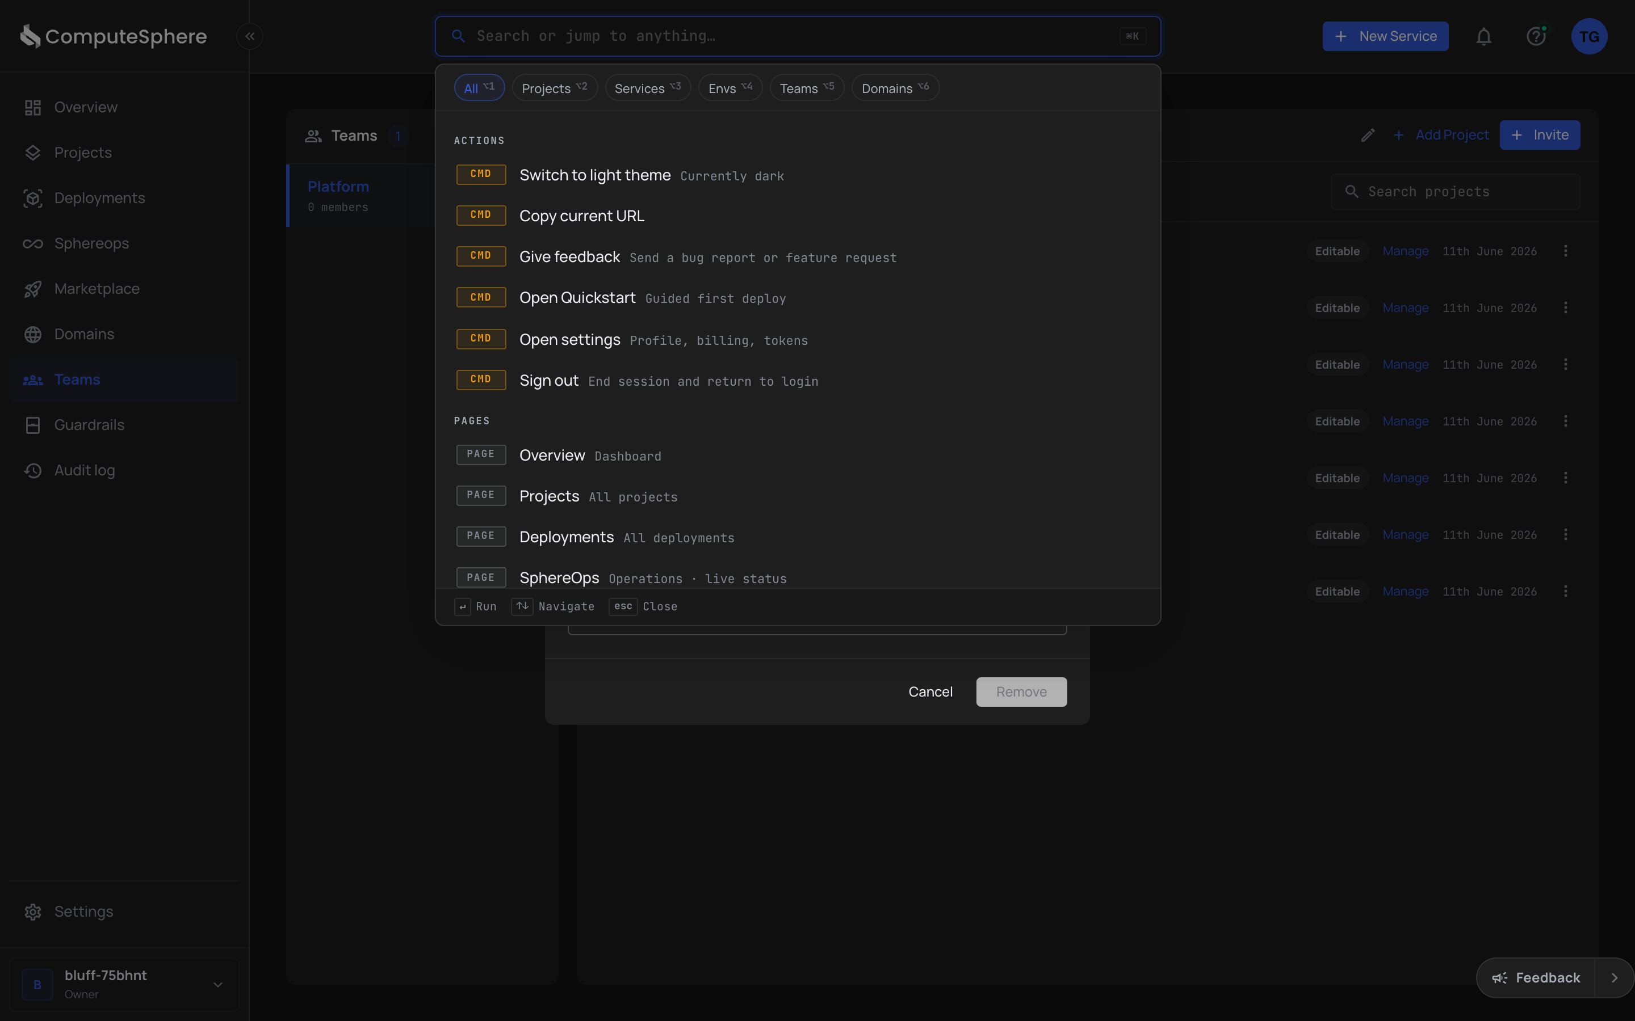1635x1021 pixels.
Task: Click the Remove button in dialog
Action: pos(1021,691)
